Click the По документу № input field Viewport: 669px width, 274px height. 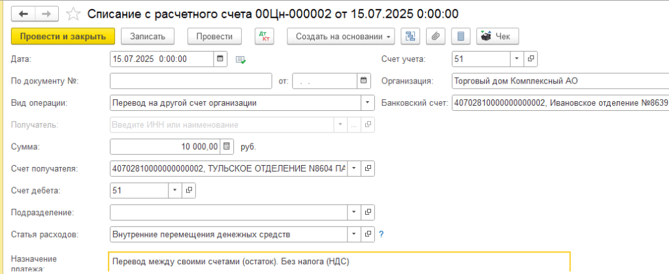191,81
